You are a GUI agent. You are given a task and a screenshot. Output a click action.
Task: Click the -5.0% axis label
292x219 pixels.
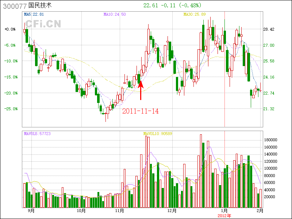tap(10, 45)
